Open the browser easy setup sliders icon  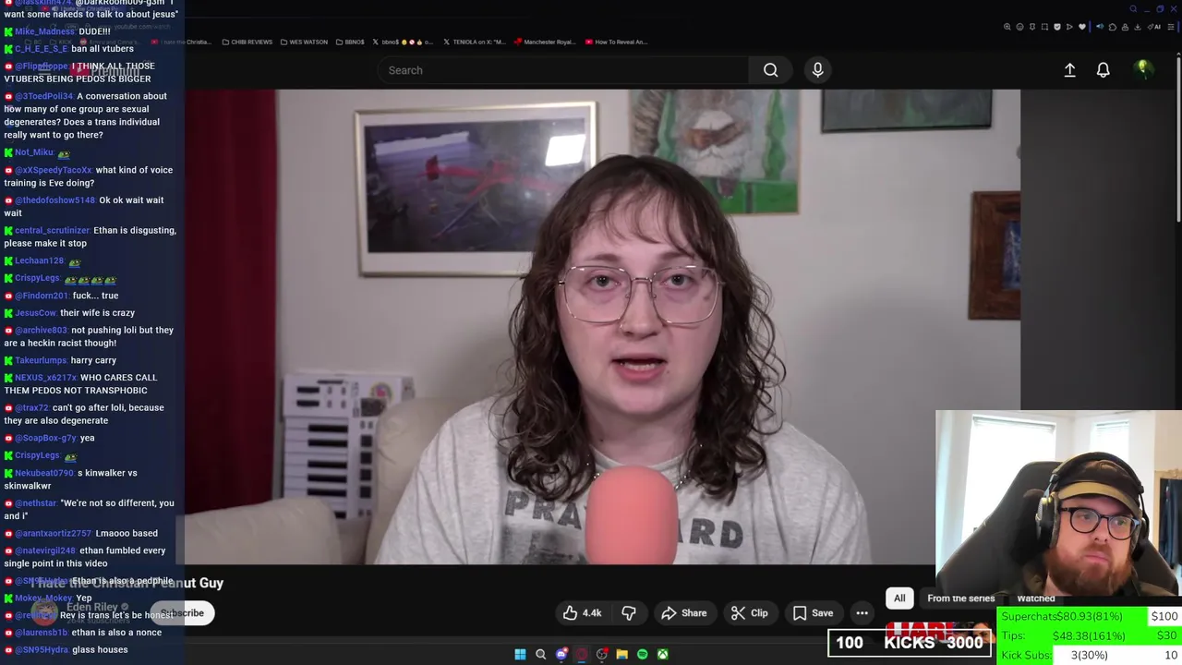(x=1171, y=27)
